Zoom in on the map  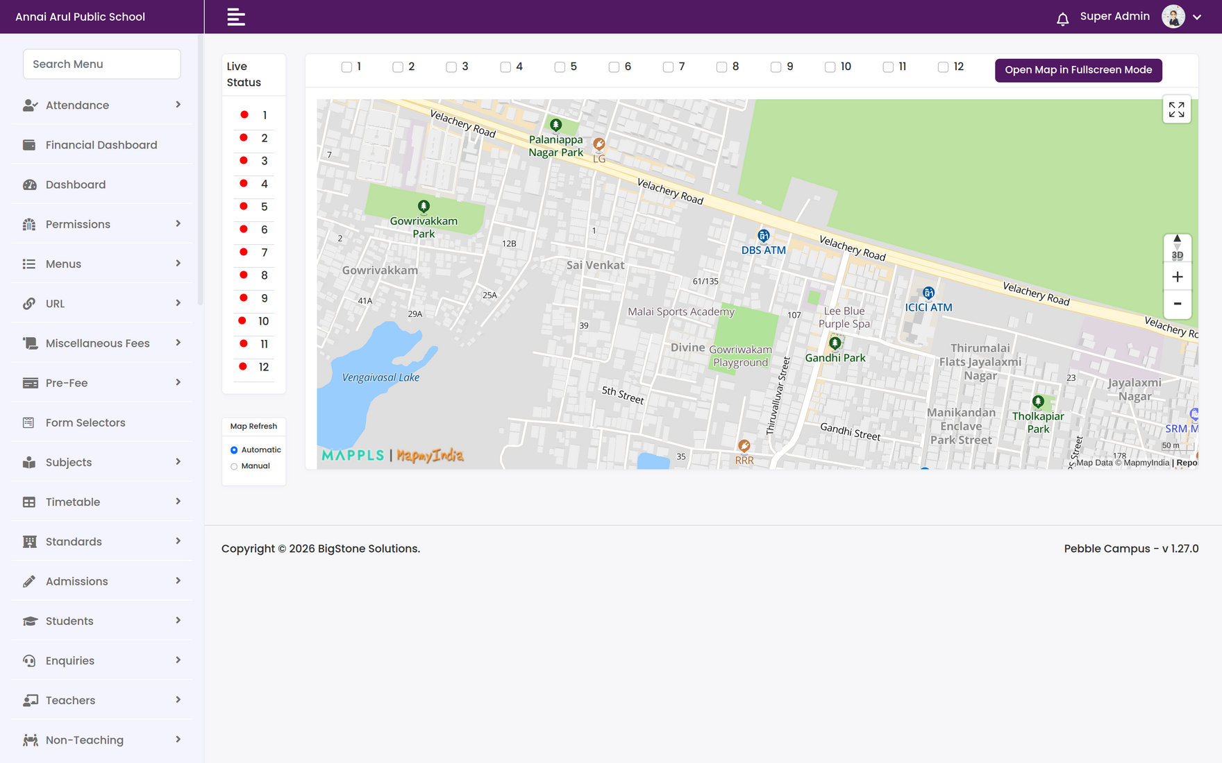click(1177, 277)
